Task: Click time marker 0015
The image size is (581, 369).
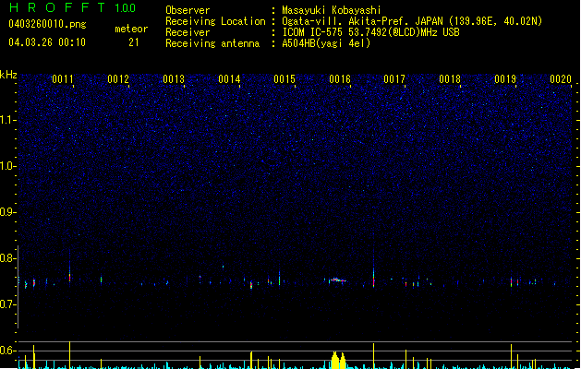Action: [x=284, y=79]
